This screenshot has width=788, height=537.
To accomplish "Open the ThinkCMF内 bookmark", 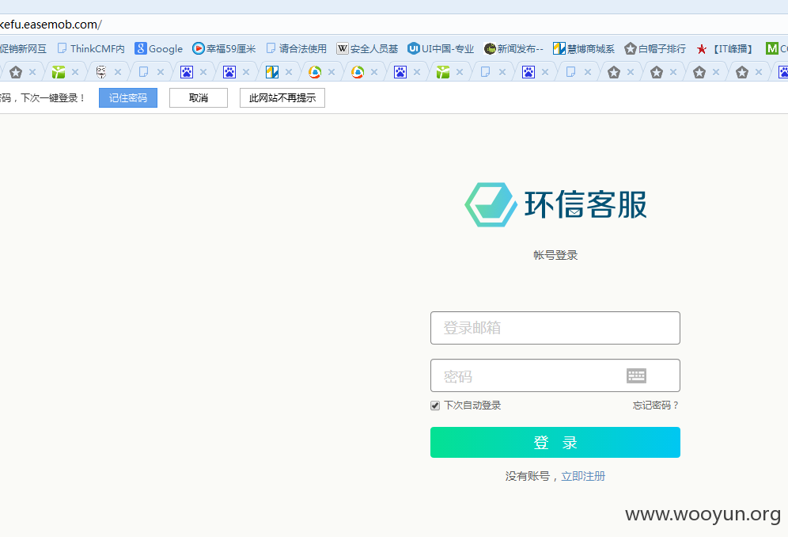I will click(x=91, y=49).
